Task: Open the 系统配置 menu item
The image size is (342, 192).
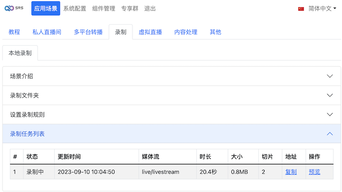Action: tap(75, 9)
